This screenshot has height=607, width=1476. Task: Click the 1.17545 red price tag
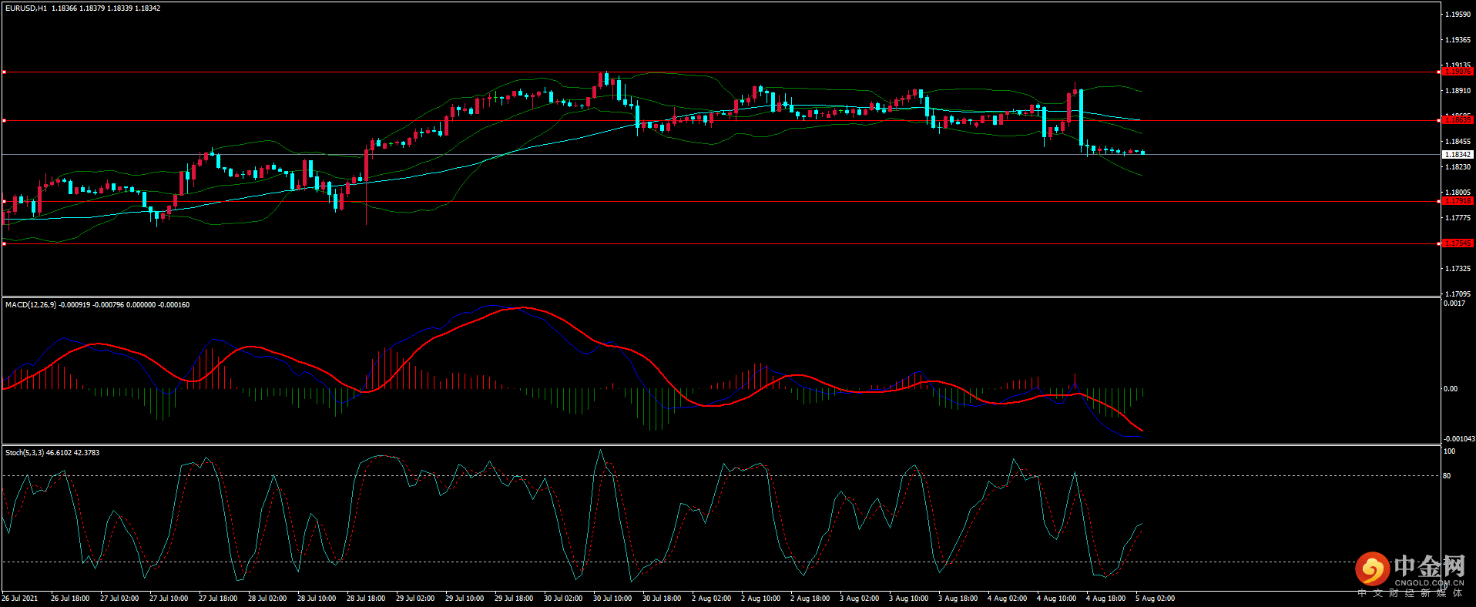[x=1457, y=243]
